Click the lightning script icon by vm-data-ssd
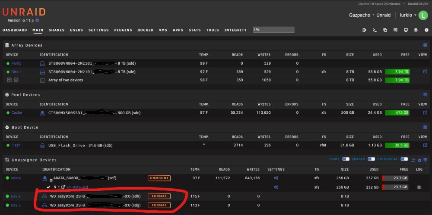432x215 pixels. click(55, 187)
